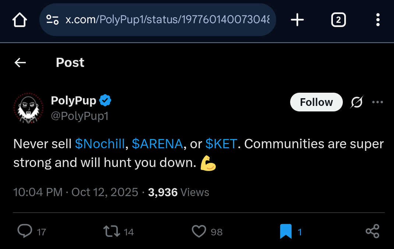
Task: Open the $Nochill cashtag link
Action: (x=100, y=144)
